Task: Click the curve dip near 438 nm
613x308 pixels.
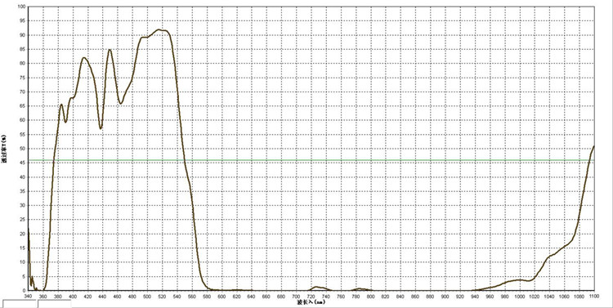Action: (x=101, y=128)
